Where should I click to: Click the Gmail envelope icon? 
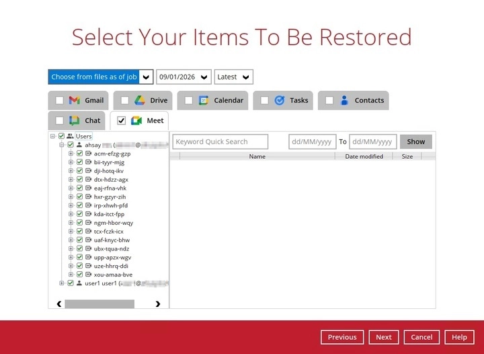click(75, 100)
